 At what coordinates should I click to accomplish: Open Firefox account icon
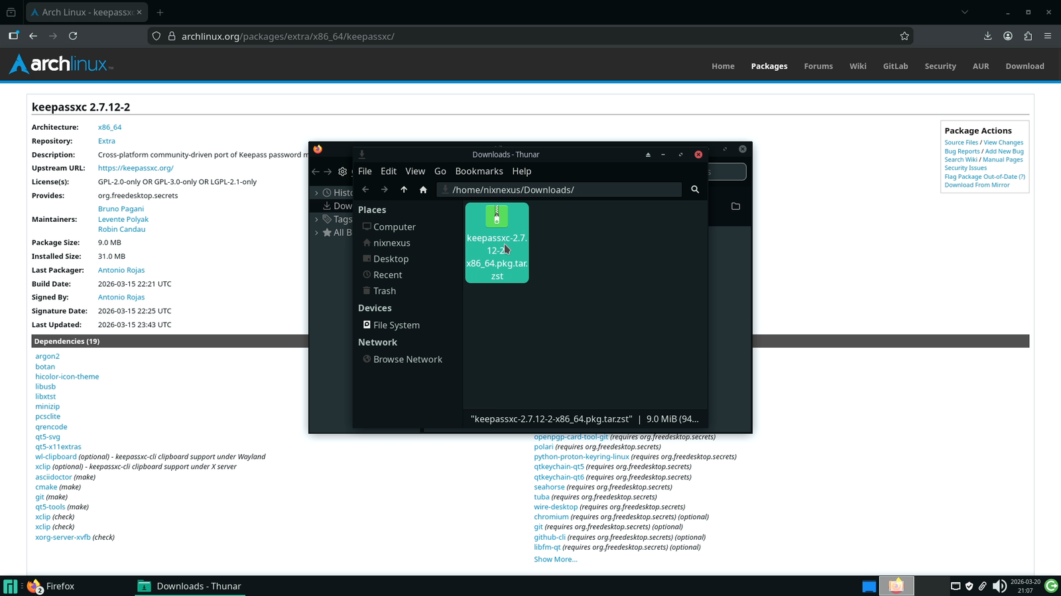[x=1008, y=36]
